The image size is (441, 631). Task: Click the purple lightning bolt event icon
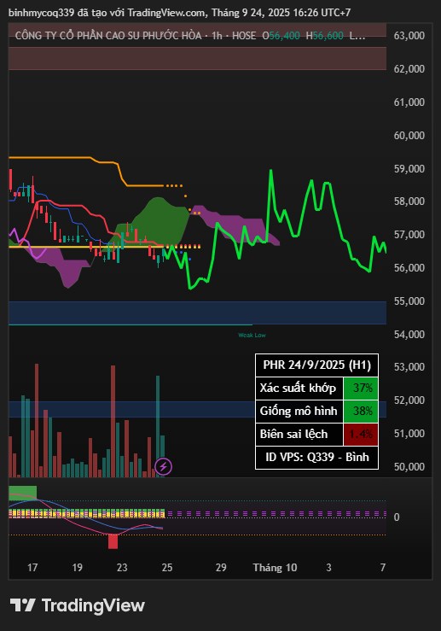[x=164, y=467]
